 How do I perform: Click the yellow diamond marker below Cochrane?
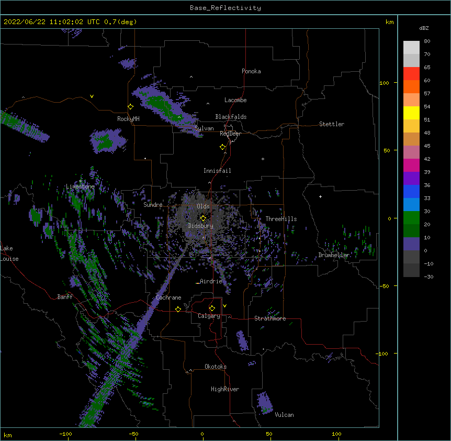click(178, 309)
